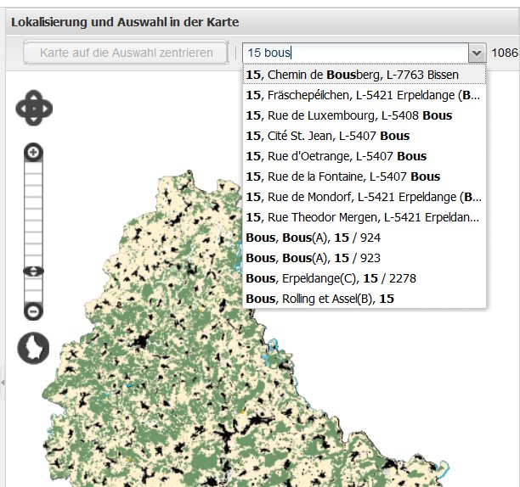Click the Luxembourg full extent icon
Screen dimensions: 520x487
[x=33, y=348]
